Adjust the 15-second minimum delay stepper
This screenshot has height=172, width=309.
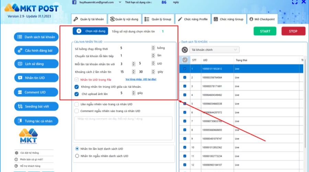click(x=134, y=72)
